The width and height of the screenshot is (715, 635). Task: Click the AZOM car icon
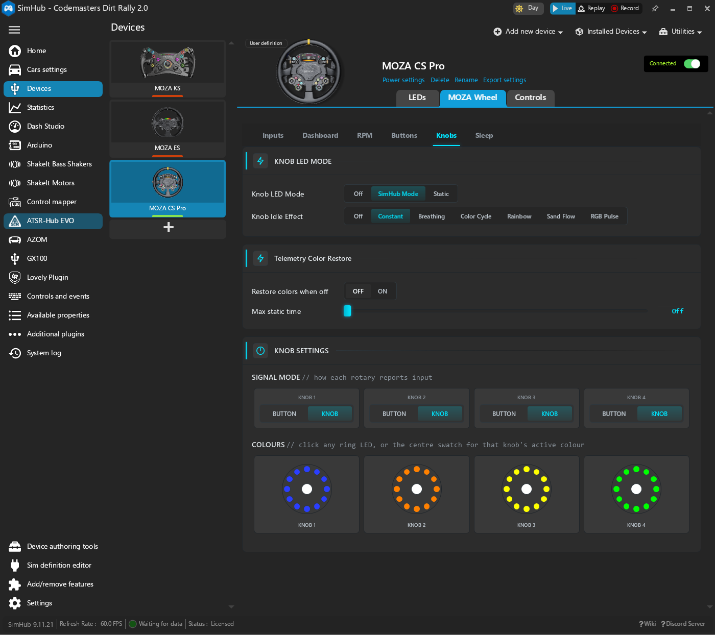tap(15, 239)
